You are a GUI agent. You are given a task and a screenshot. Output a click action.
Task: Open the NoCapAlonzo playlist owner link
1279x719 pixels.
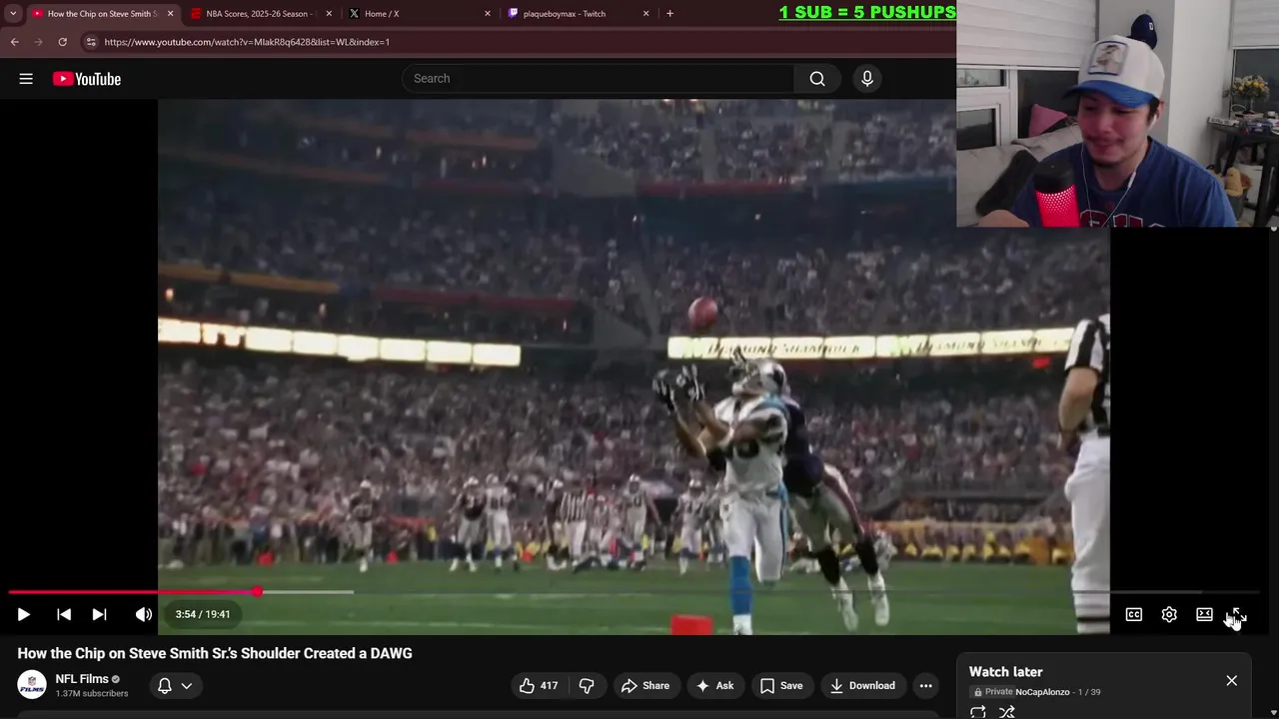click(x=1042, y=692)
